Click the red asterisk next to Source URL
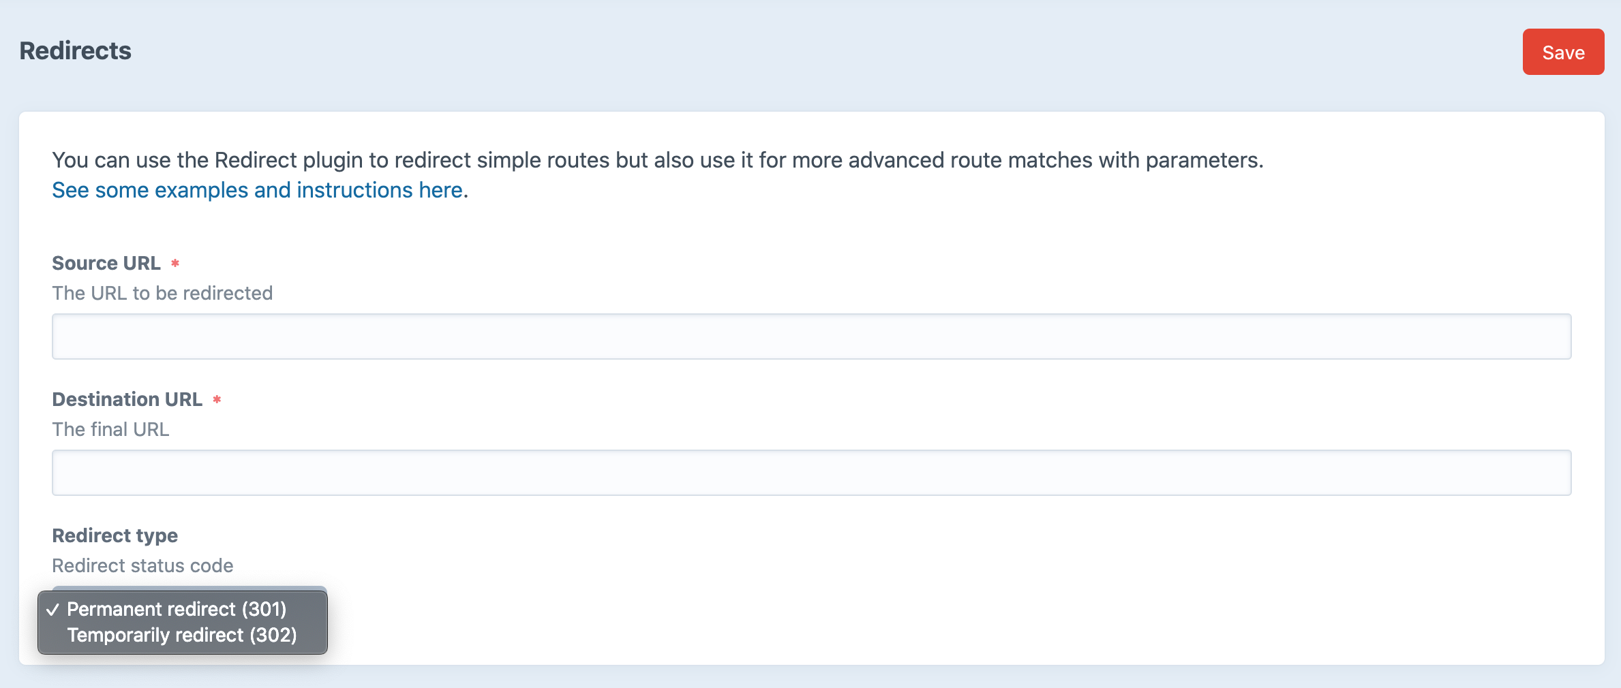Viewport: 1621px width, 688px height. click(175, 263)
